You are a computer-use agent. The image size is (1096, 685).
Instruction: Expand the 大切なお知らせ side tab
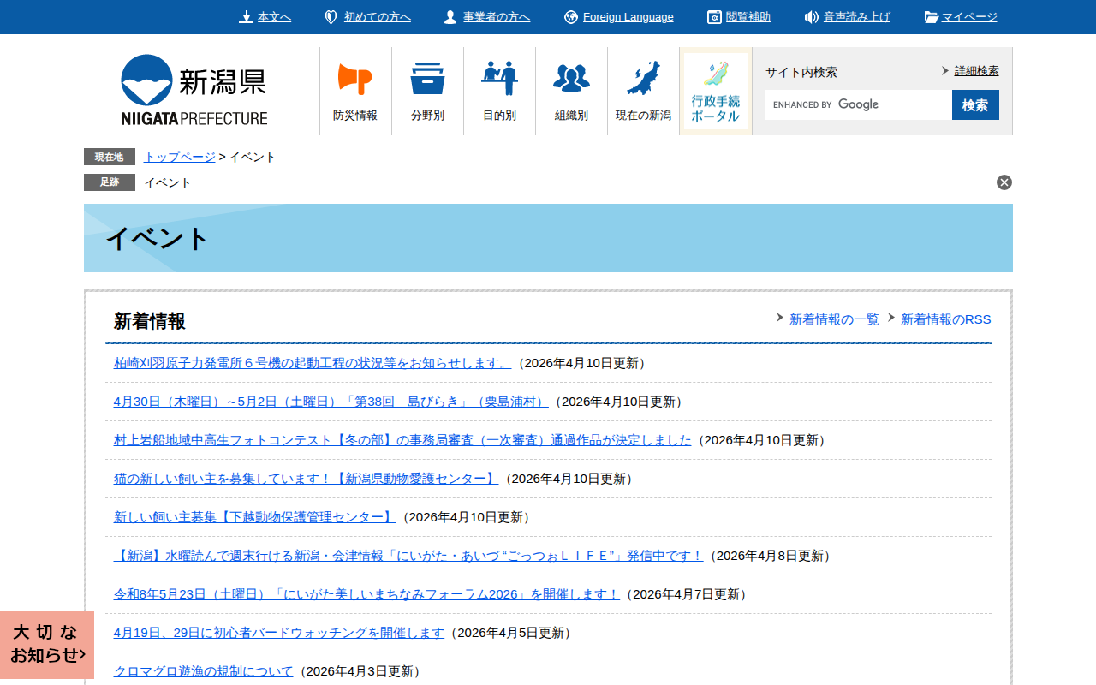coord(47,644)
